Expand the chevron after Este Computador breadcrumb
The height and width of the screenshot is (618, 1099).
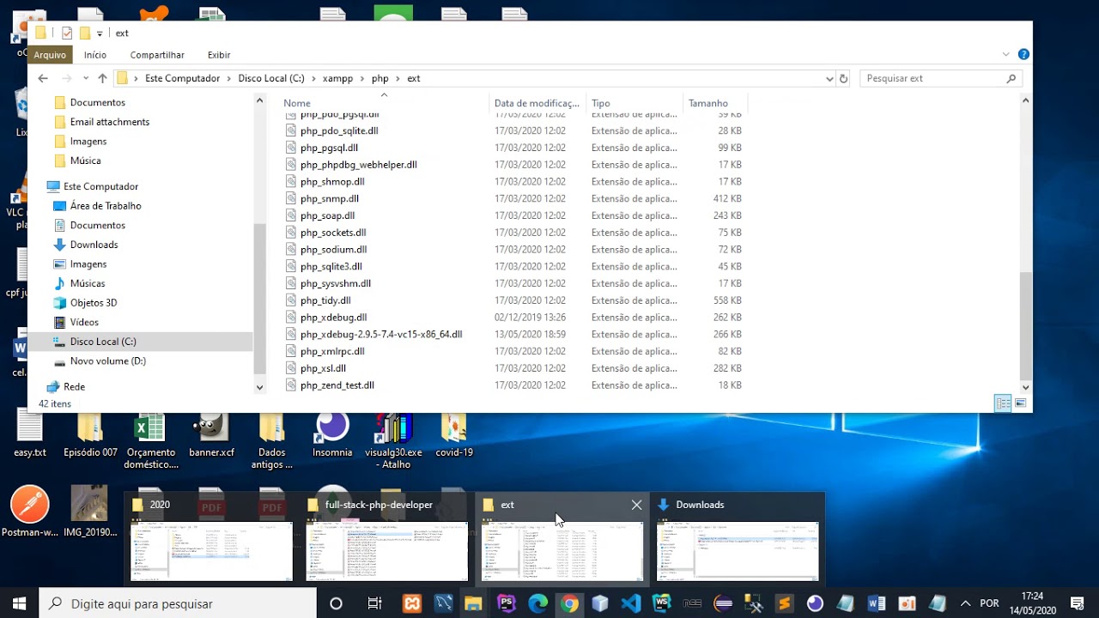tap(229, 78)
